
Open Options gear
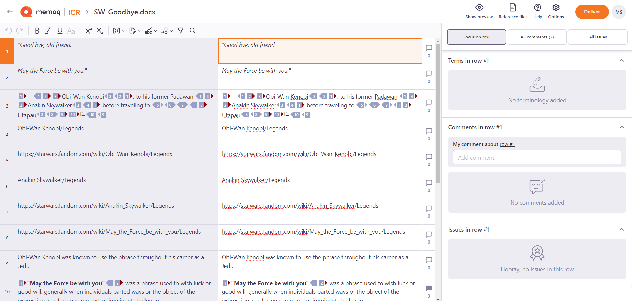click(556, 12)
